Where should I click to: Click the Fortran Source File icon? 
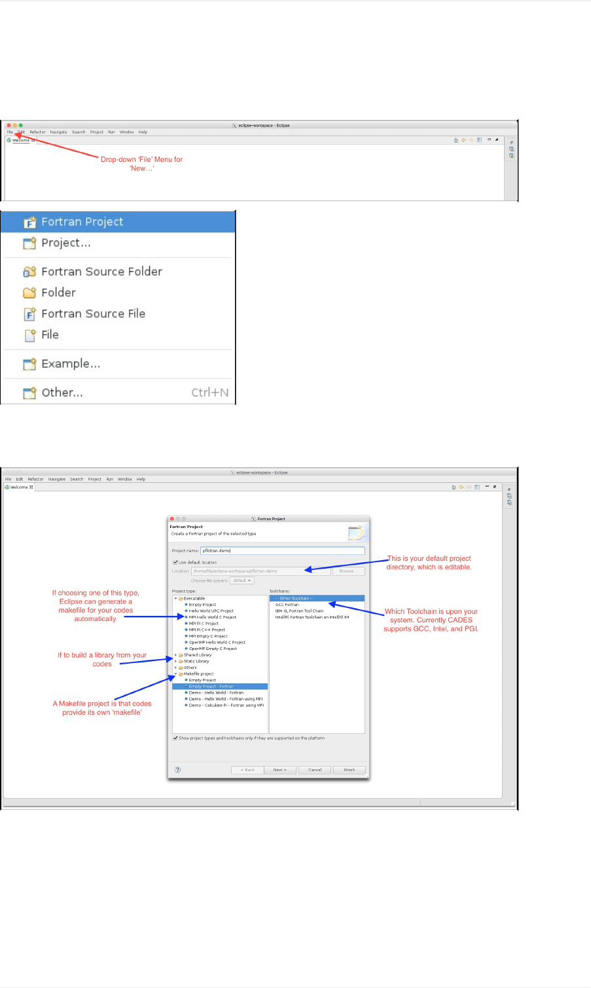click(x=29, y=314)
